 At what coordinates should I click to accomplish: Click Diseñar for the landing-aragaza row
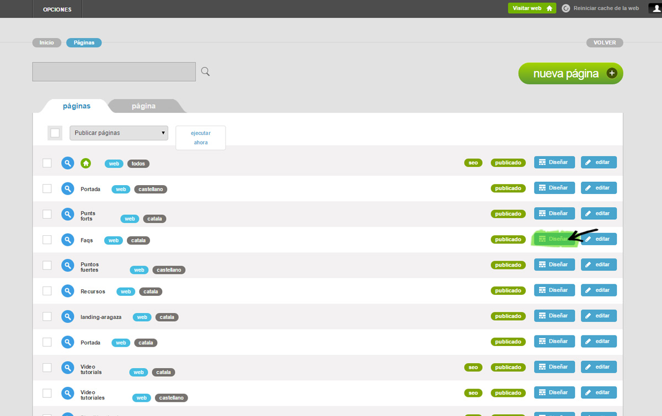tap(554, 316)
